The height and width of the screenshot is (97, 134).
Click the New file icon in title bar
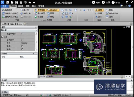click(8, 2)
